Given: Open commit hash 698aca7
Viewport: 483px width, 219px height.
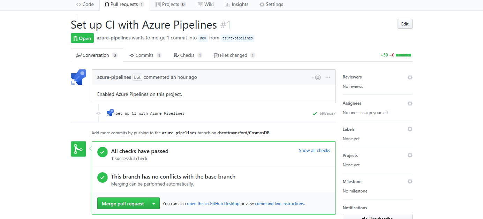Looking at the screenshot, I should point(327,113).
